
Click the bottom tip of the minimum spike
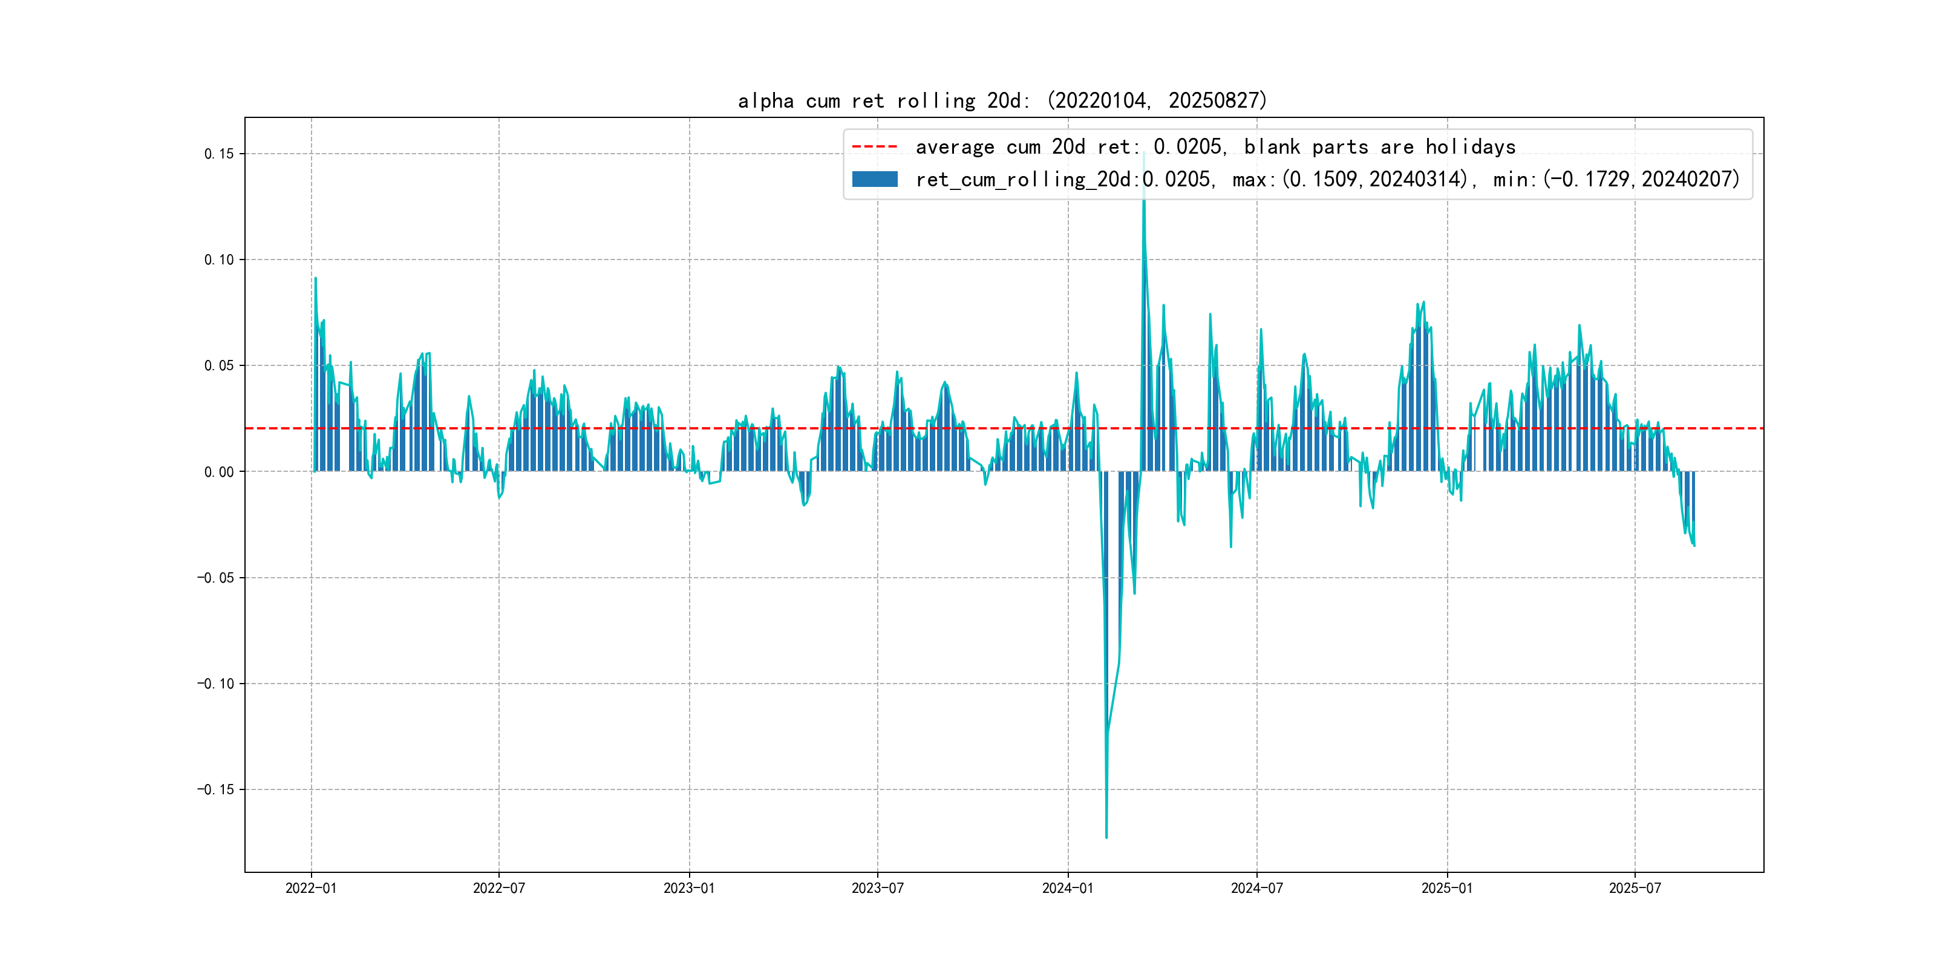(1106, 837)
